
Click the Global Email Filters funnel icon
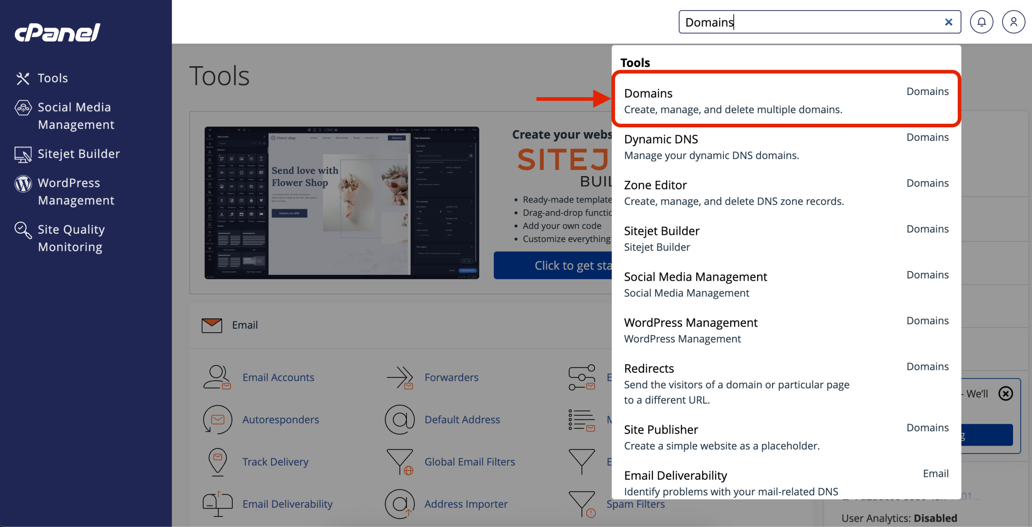pos(399,462)
